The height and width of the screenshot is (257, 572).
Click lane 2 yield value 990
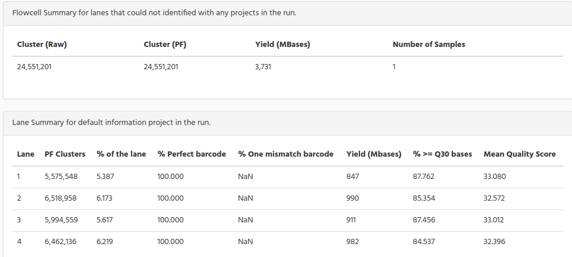click(352, 198)
